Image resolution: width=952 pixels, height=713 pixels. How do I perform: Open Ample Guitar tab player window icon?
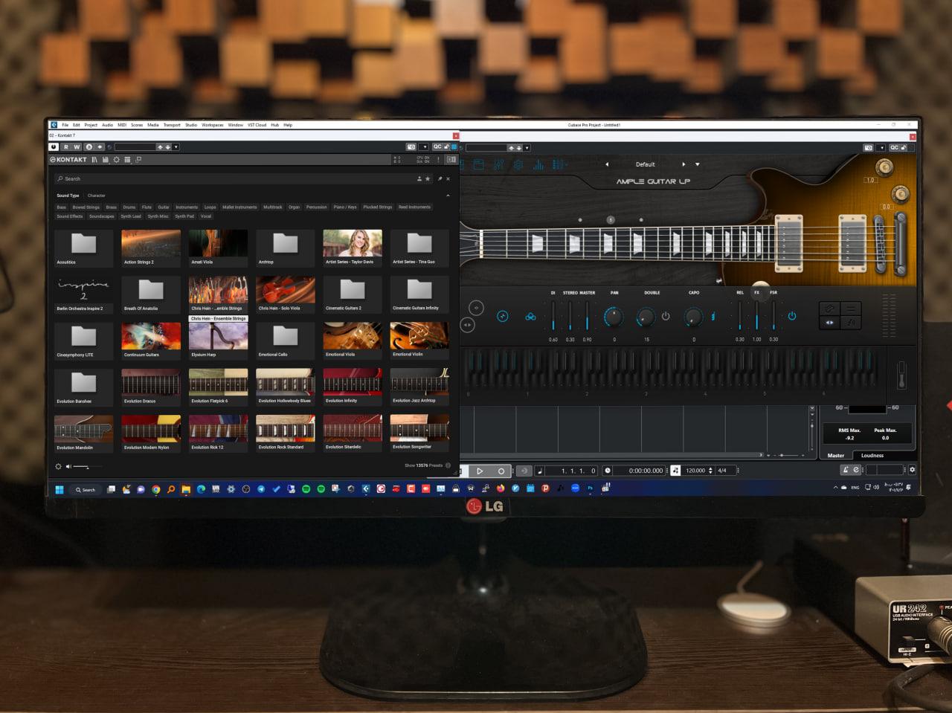tap(479, 165)
